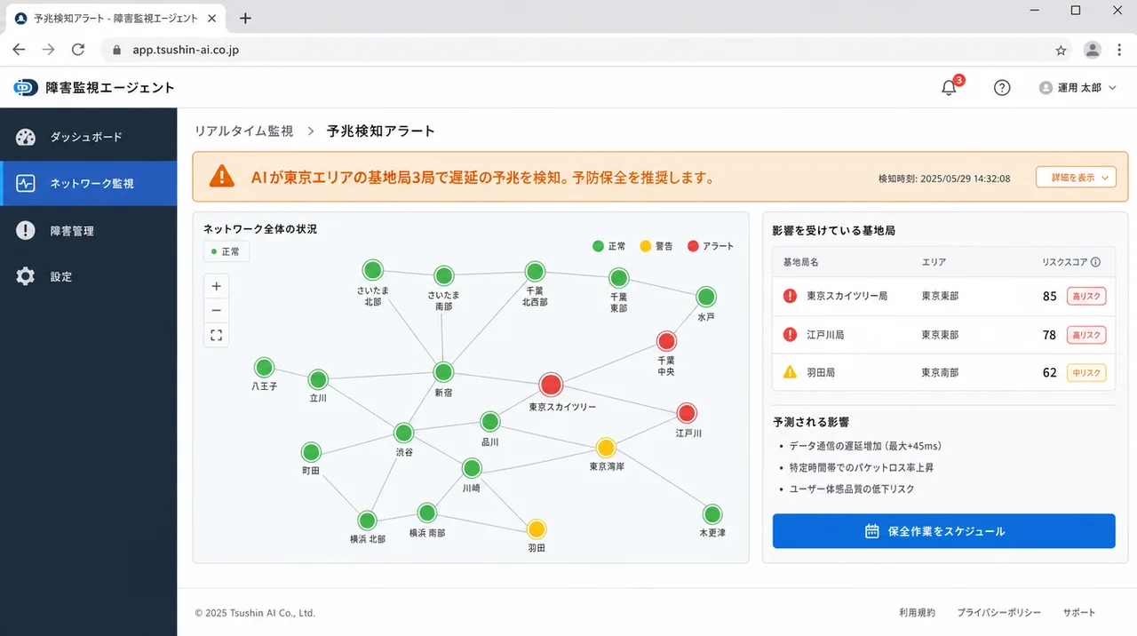This screenshot has height=636, width=1137.
Task: Click the bookmark star in address bar
Action: point(1061,51)
